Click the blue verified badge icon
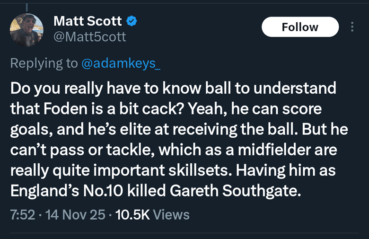 [x=132, y=21]
